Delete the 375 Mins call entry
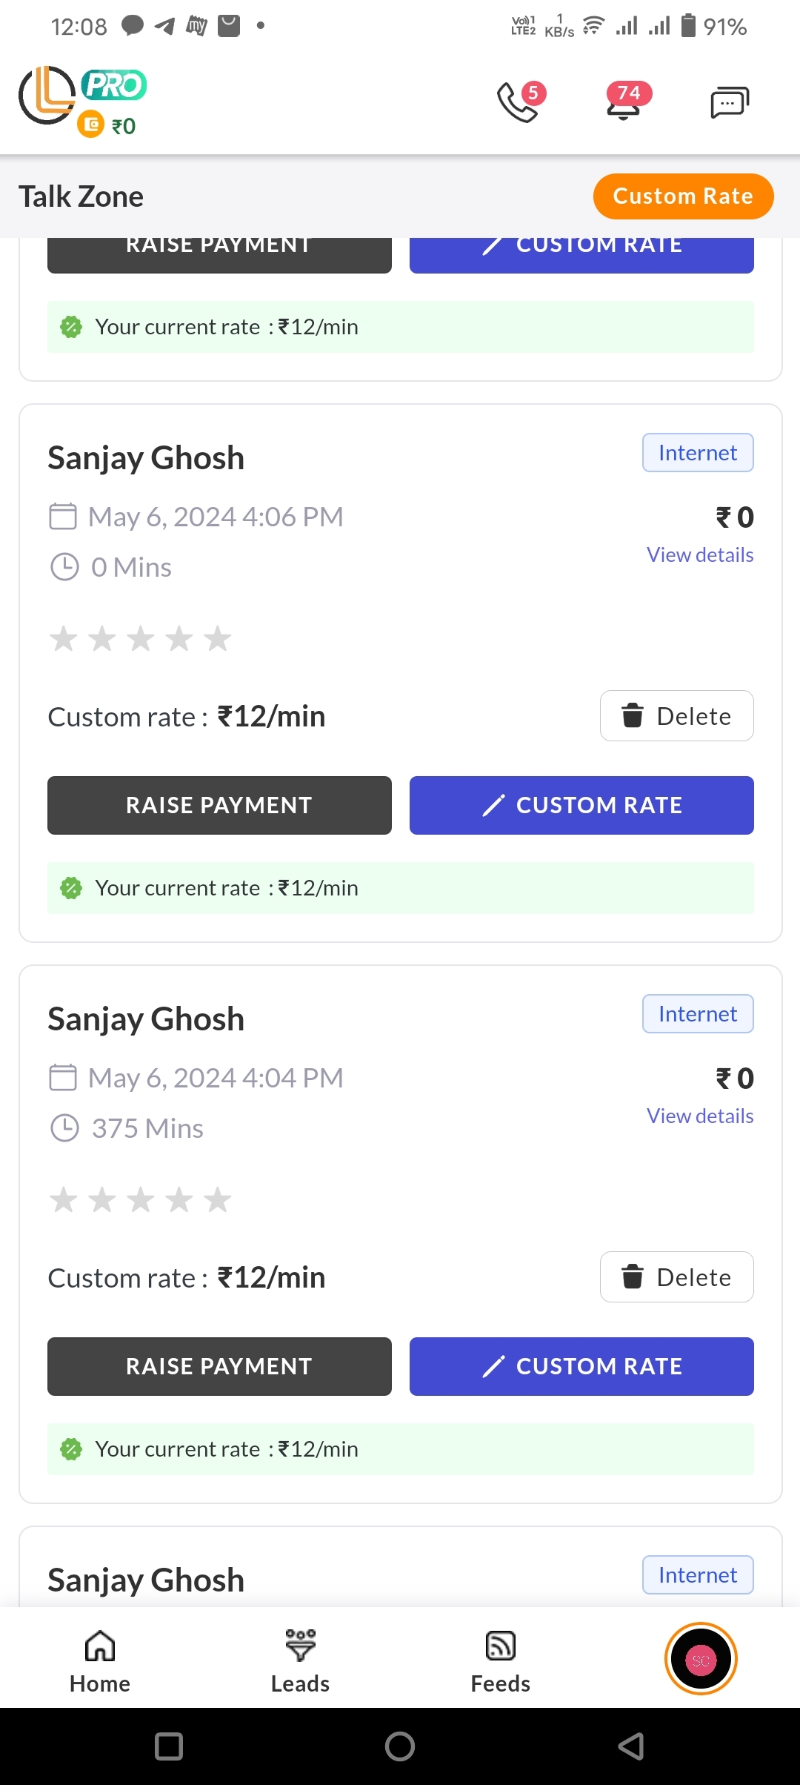800x1785 pixels. tap(676, 1277)
